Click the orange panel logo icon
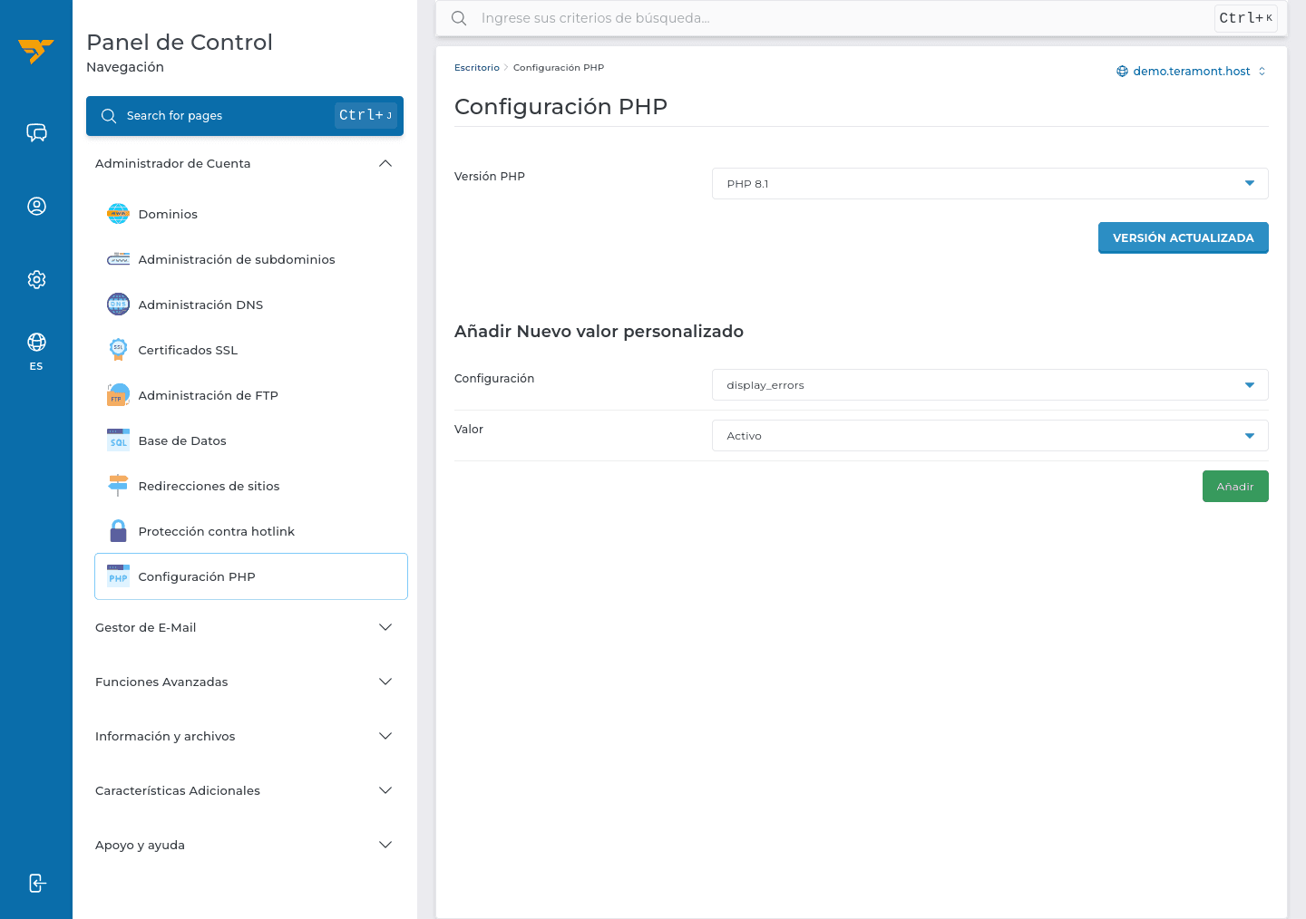 click(x=36, y=51)
